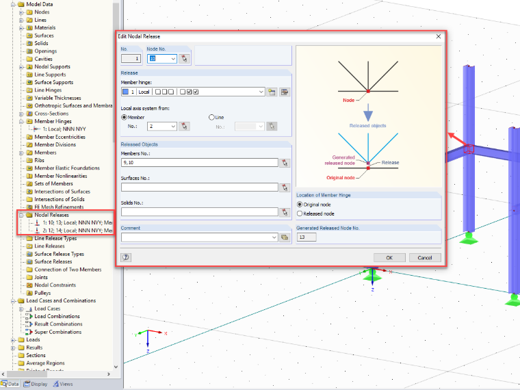Expand the Nodes tree node
Viewport: 520px width, 390px height.
coord(21,12)
